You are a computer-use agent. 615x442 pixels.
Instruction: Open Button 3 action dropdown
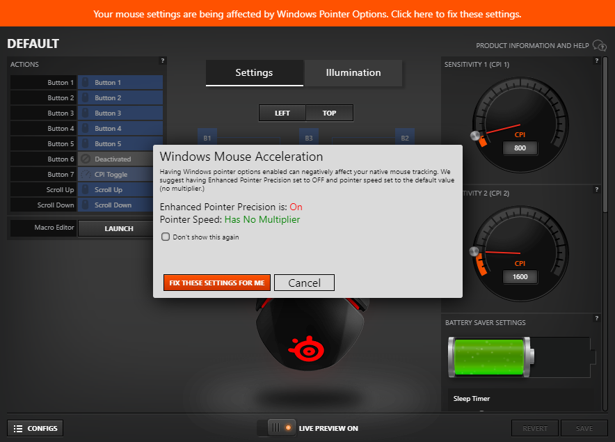[x=120, y=113]
